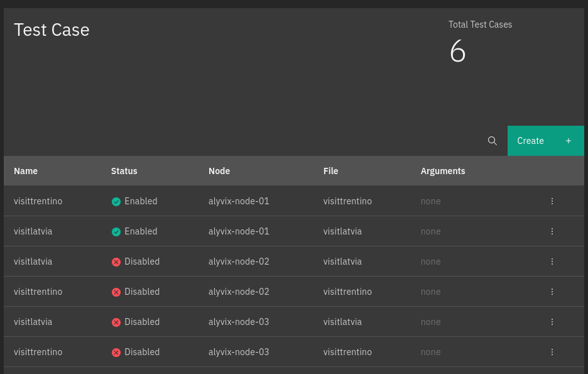
Task: Open overflow menu for visitlatvia alyvix-node-02 row
Action: (x=552, y=261)
